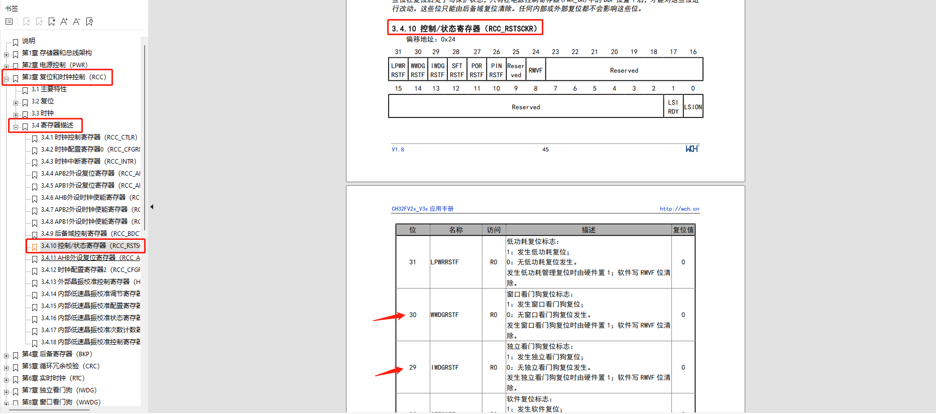This screenshot has height=414, width=936.
Task: Open 3.4.16 内部低速晶振校准状态寄存器 bookmark
Action: [90, 318]
